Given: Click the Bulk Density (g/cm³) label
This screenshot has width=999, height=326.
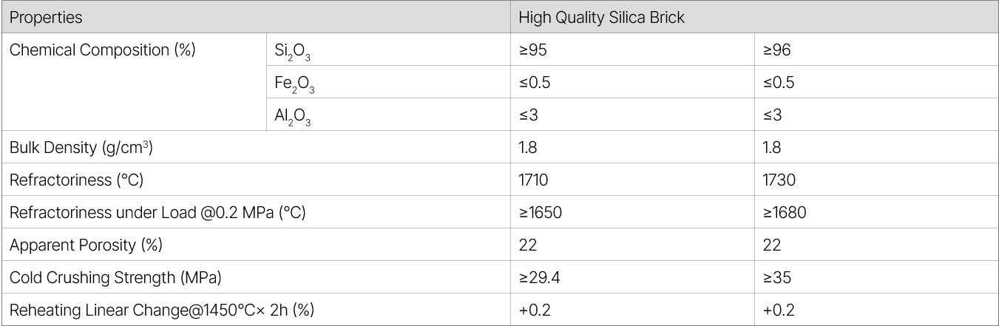Looking at the screenshot, I should click(81, 147).
